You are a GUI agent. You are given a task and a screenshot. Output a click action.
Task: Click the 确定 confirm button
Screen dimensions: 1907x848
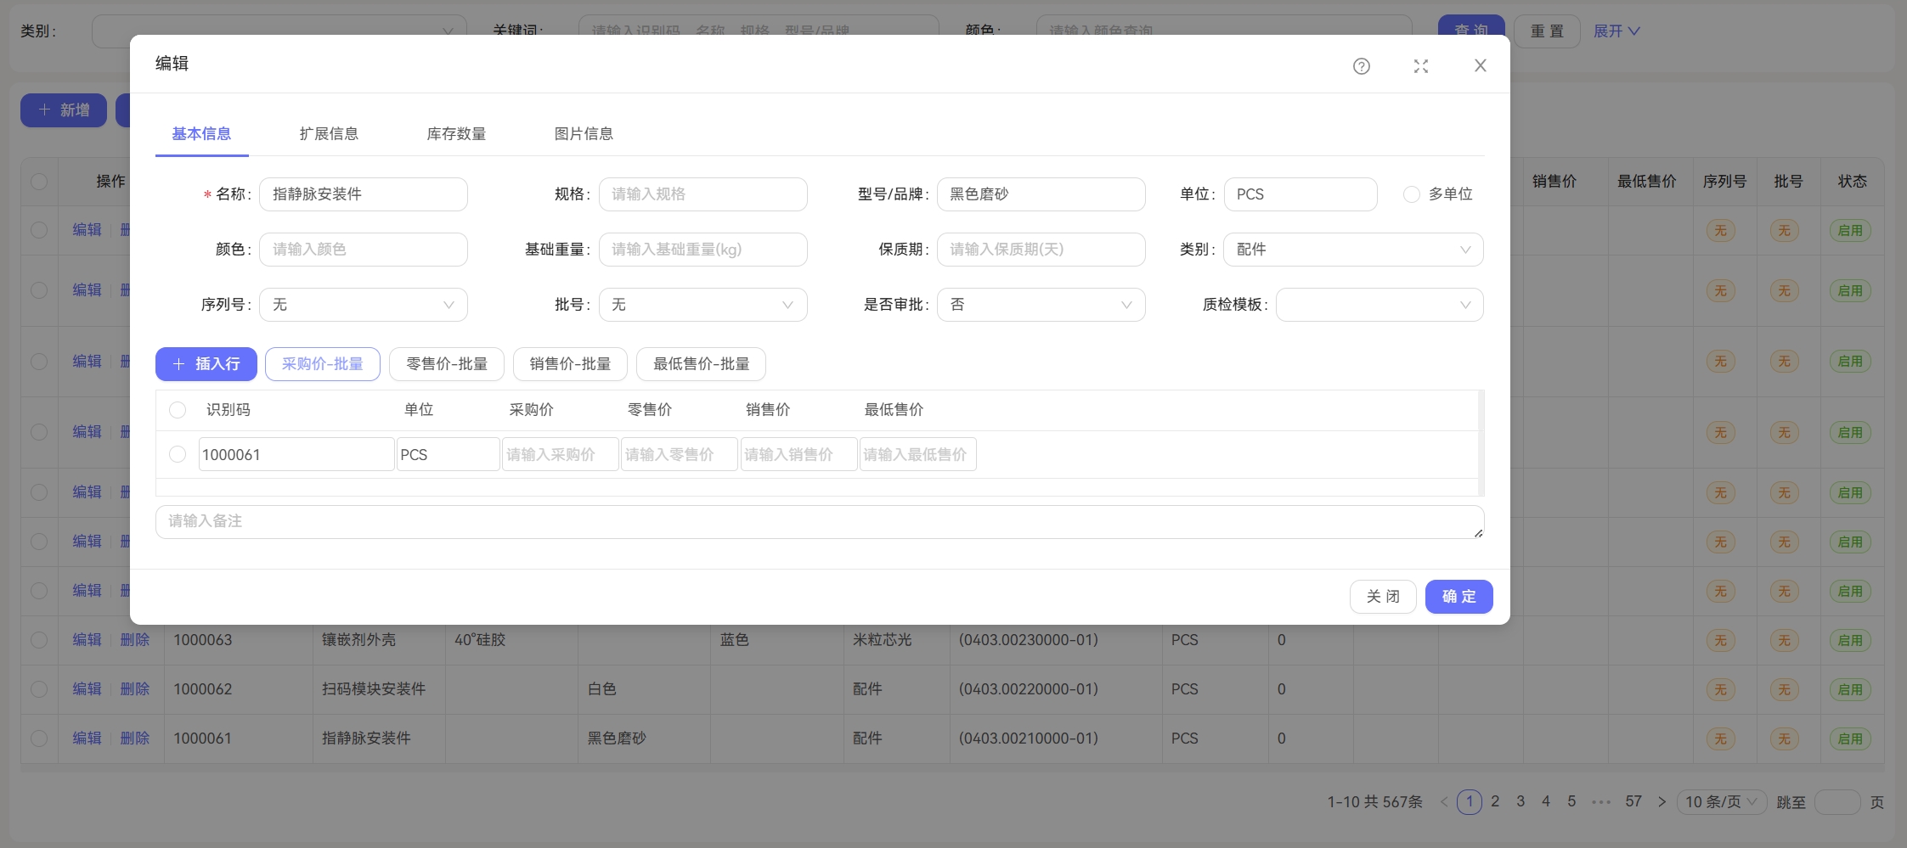pyautogui.click(x=1458, y=597)
